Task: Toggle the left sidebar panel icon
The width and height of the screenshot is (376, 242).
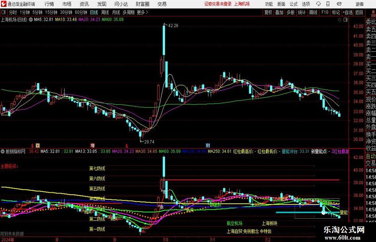Action: pyautogui.click(x=3, y=12)
